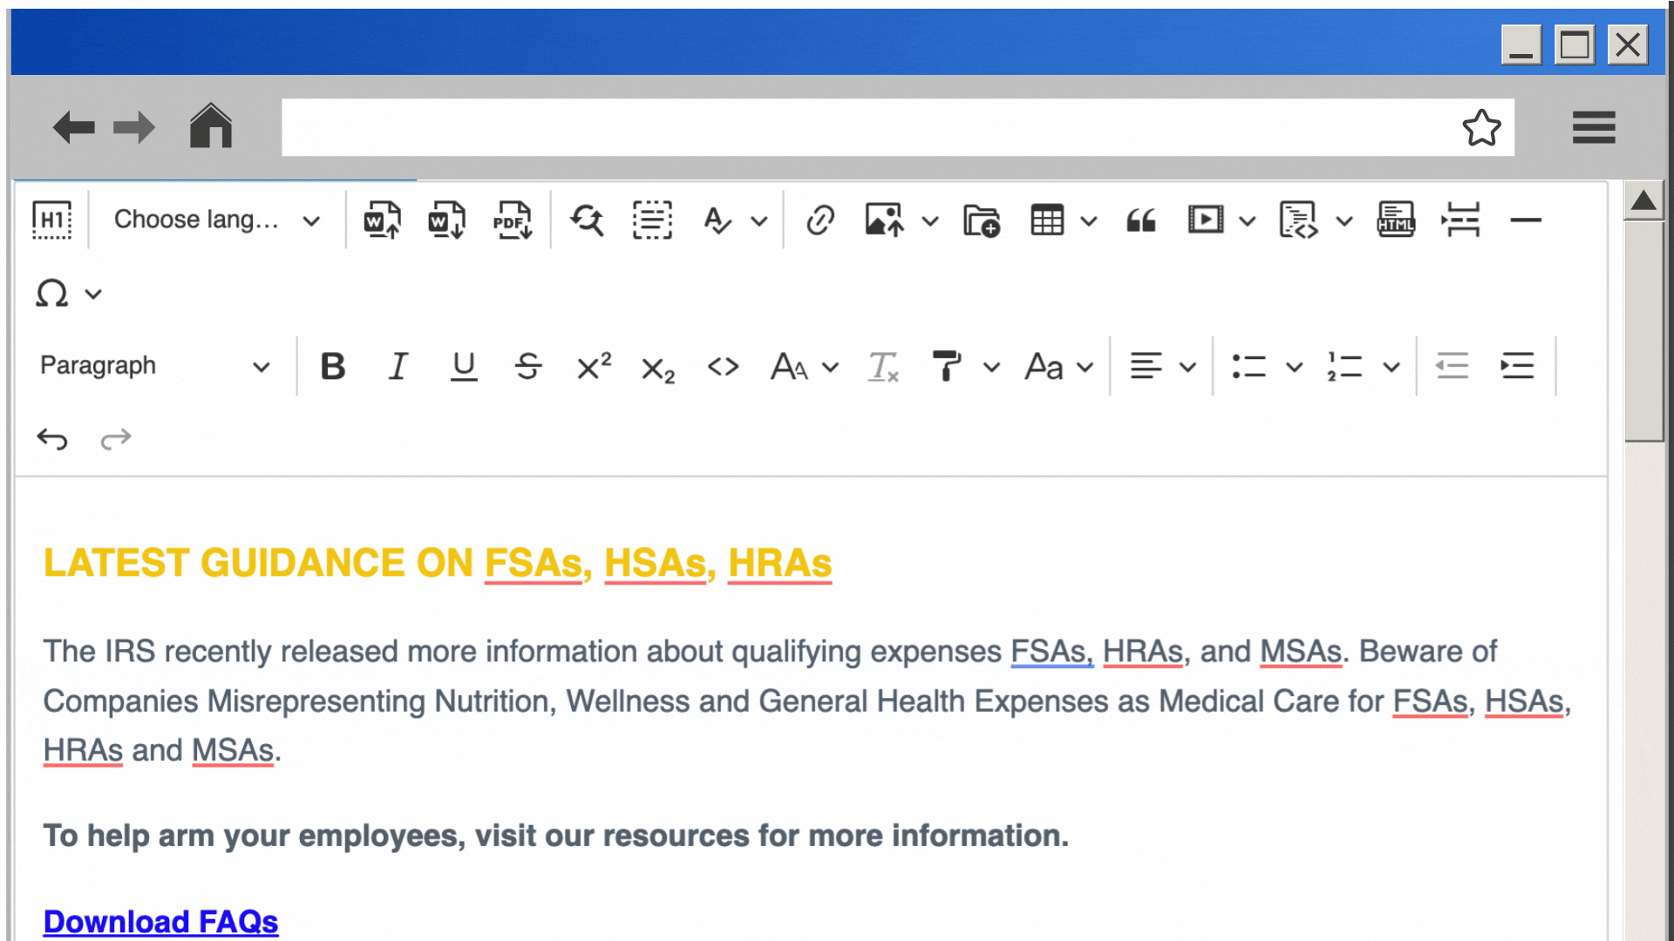Click the Download FAQs link
1674x941 pixels.
click(160, 922)
